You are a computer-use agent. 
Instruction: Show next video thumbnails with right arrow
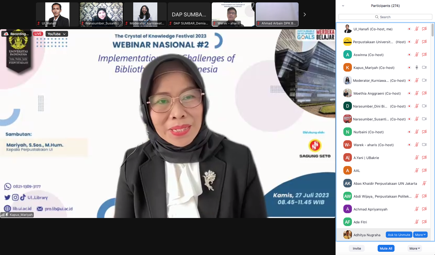[x=304, y=14]
